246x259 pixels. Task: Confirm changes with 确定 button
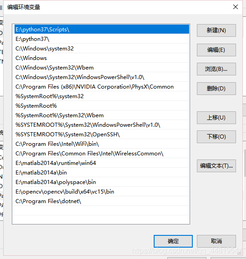tap(173, 241)
